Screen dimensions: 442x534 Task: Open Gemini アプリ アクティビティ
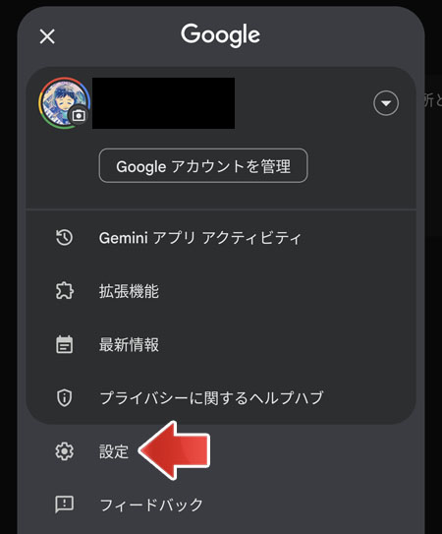coord(200,238)
